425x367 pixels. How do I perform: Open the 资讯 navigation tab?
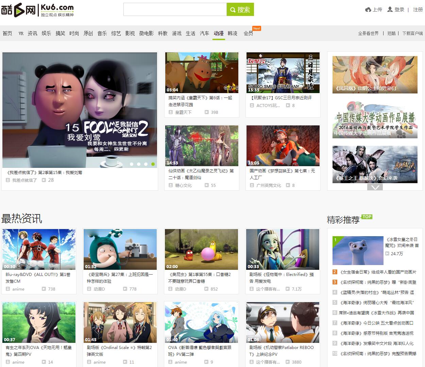pos(32,33)
